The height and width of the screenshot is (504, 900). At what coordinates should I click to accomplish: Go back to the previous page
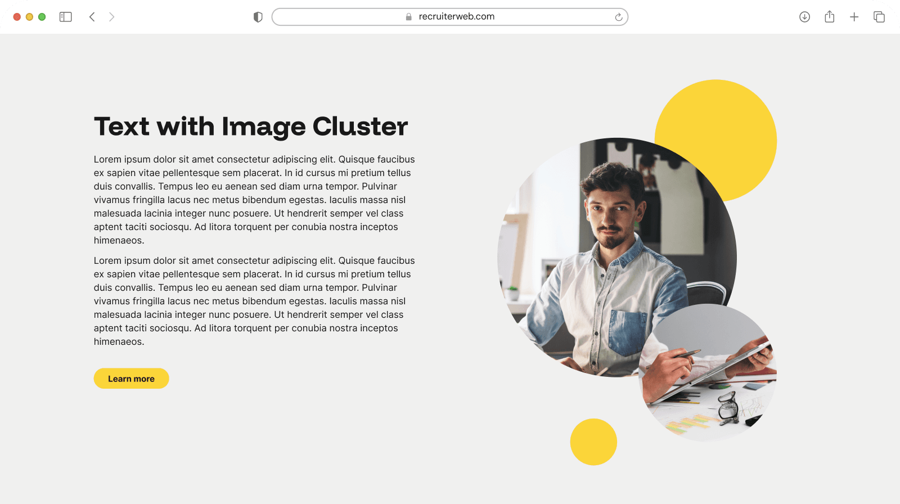[92, 17]
